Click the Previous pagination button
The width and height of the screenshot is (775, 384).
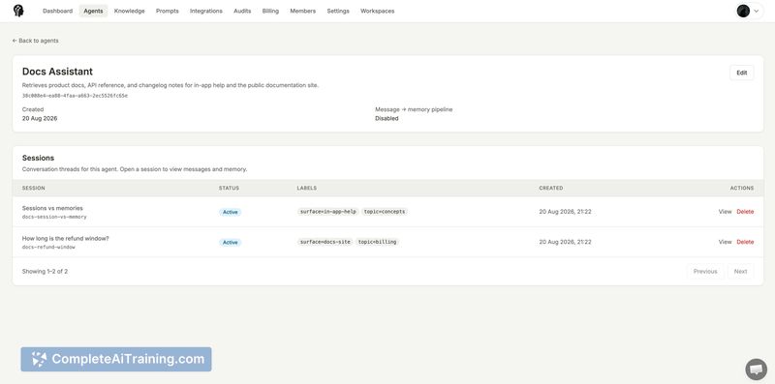tap(705, 272)
